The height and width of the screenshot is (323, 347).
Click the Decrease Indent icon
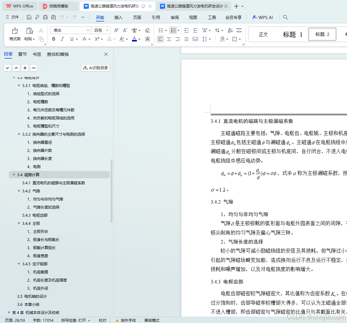click(187, 30)
